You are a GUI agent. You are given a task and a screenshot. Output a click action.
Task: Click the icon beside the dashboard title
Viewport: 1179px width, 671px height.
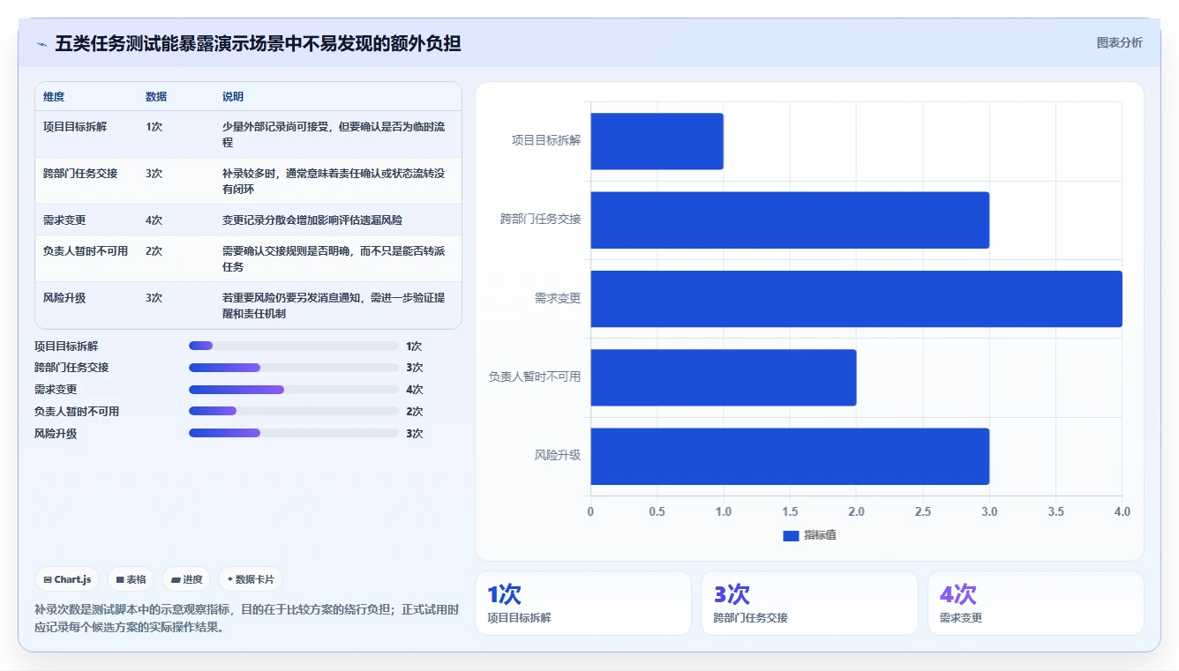(x=41, y=44)
